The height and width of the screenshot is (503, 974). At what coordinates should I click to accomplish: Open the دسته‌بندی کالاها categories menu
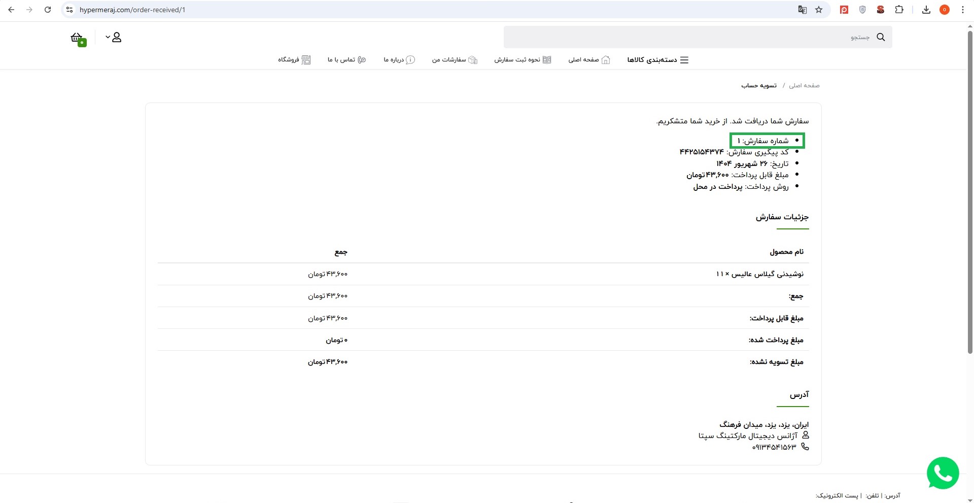click(x=657, y=60)
